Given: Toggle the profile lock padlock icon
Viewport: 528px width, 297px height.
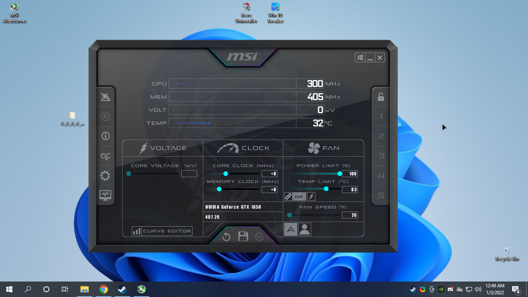Looking at the screenshot, I should (381, 97).
